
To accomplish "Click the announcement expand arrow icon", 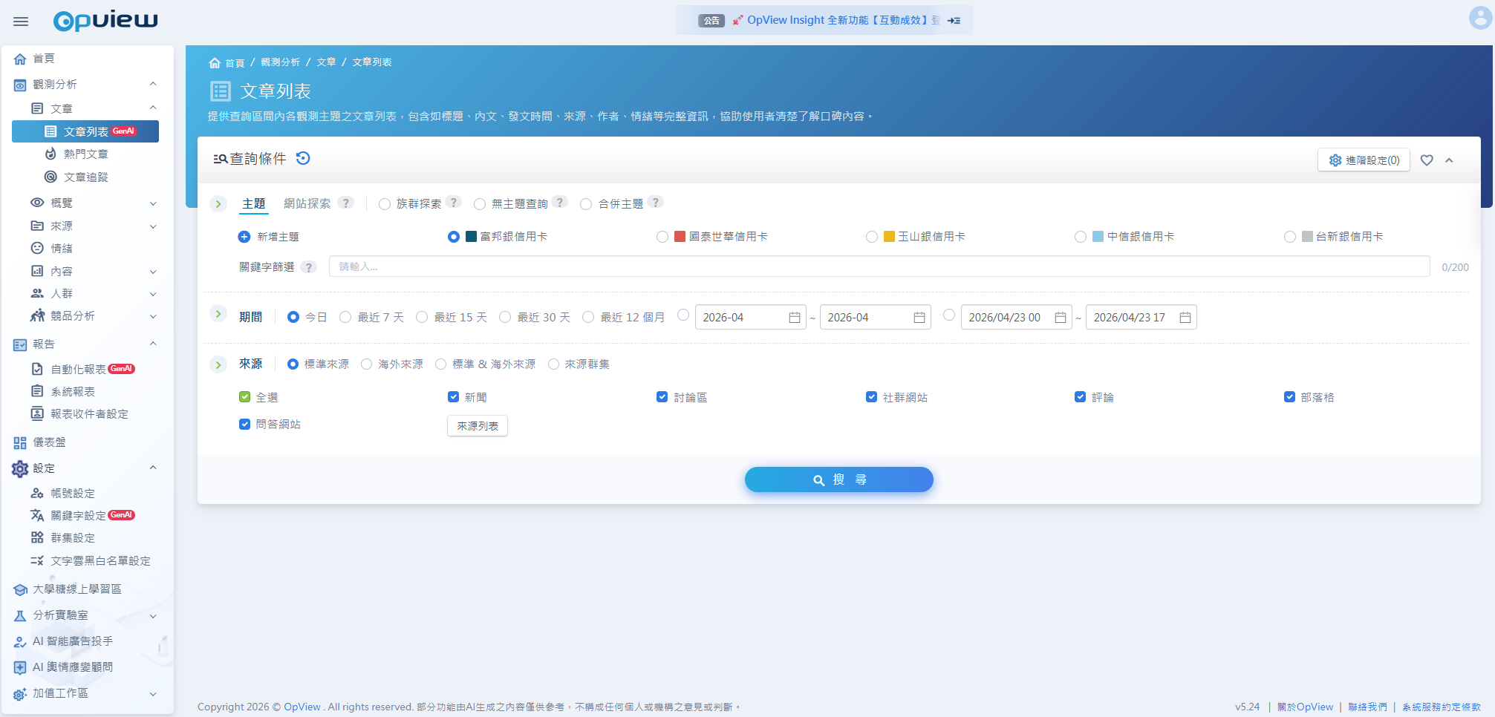I will click(954, 21).
